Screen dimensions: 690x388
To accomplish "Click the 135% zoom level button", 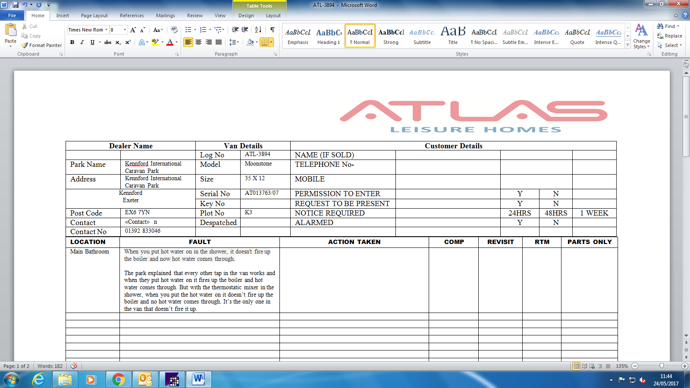I will [622, 366].
